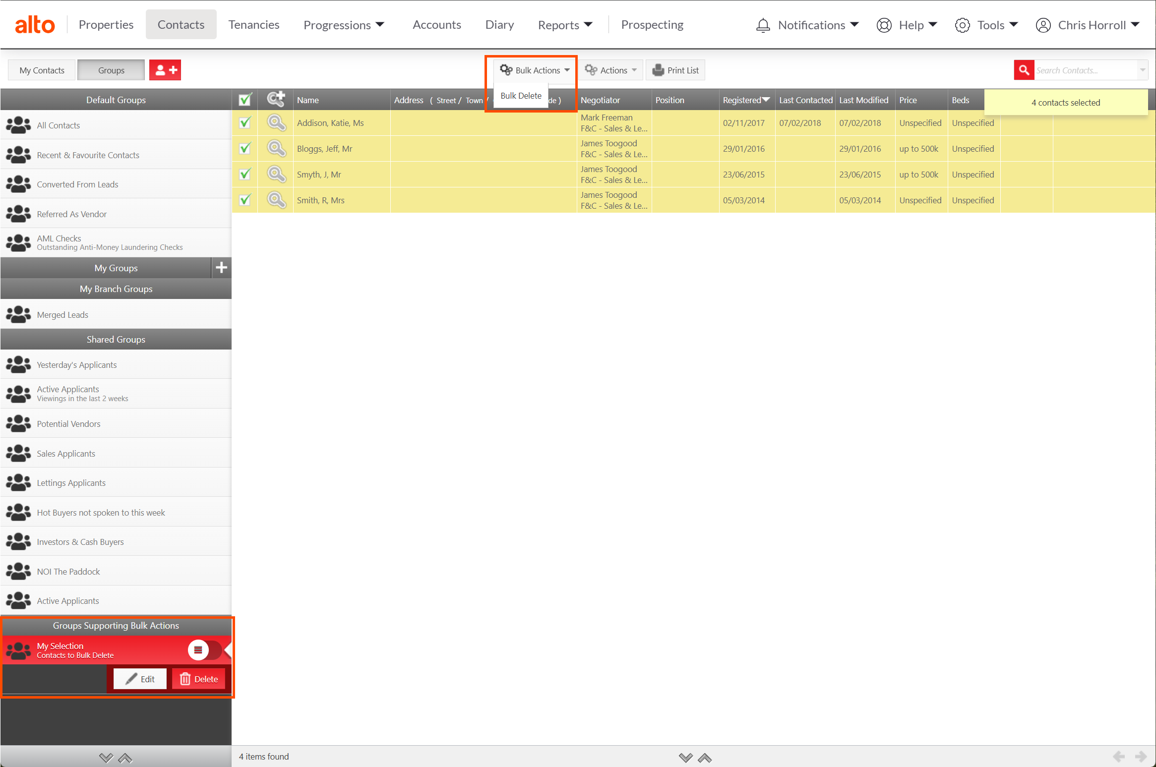Uncheck Addison, Katie row checkbox
Screen dimensions: 1156x767
[x=245, y=122]
